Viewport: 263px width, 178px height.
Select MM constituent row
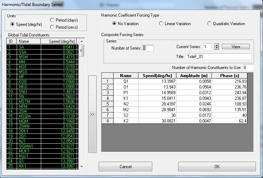[42, 62]
